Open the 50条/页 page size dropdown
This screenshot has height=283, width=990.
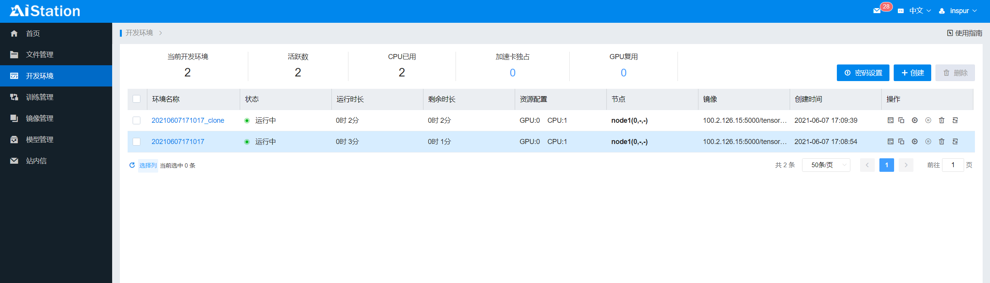(x=826, y=165)
